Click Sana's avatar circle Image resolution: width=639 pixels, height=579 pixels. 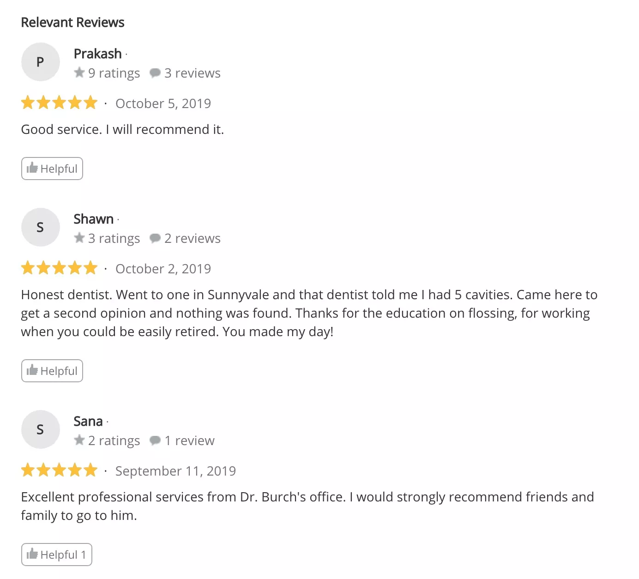point(41,429)
